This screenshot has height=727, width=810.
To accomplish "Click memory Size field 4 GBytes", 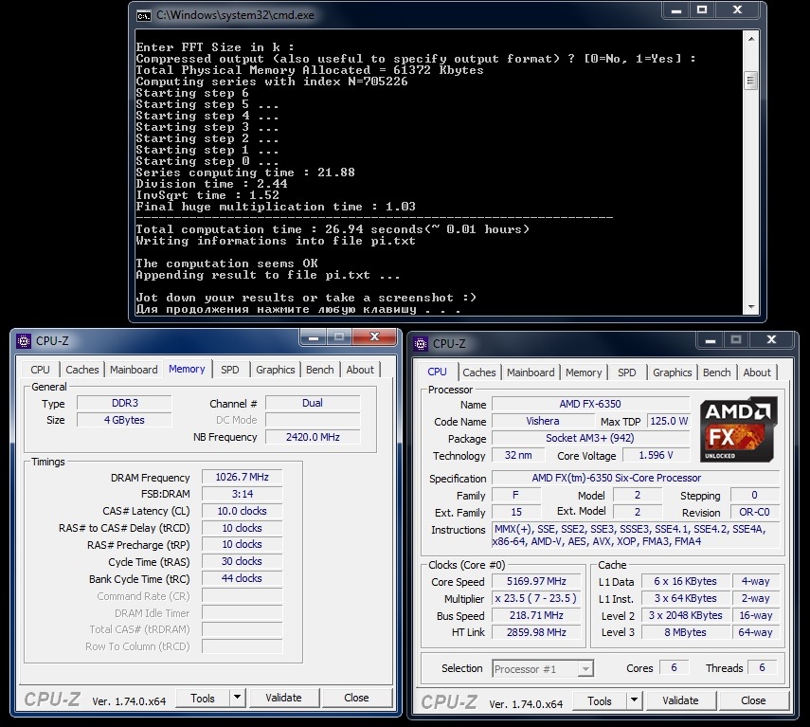I will pos(124,420).
